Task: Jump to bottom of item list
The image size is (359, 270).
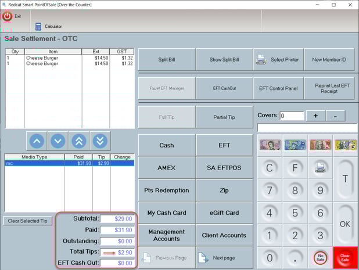Action: pyautogui.click(x=100, y=141)
